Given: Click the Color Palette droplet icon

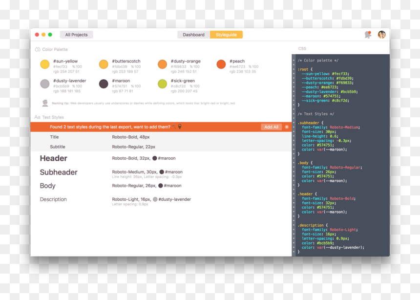Looking at the screenshot, I should pos(38,49).
